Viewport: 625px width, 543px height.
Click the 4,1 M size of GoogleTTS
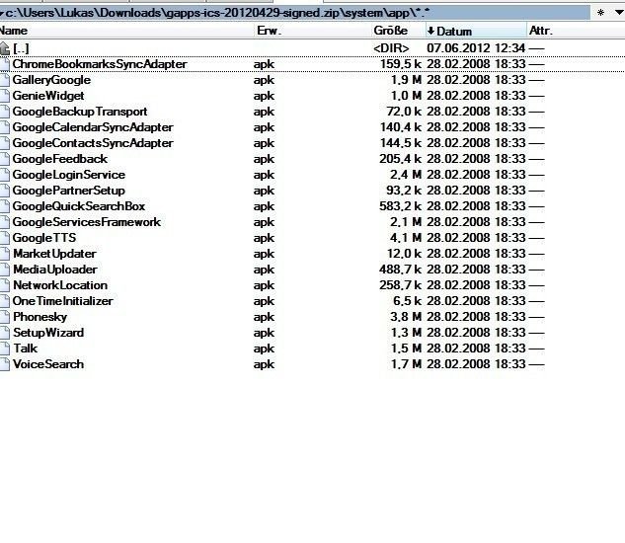(406, 238)
